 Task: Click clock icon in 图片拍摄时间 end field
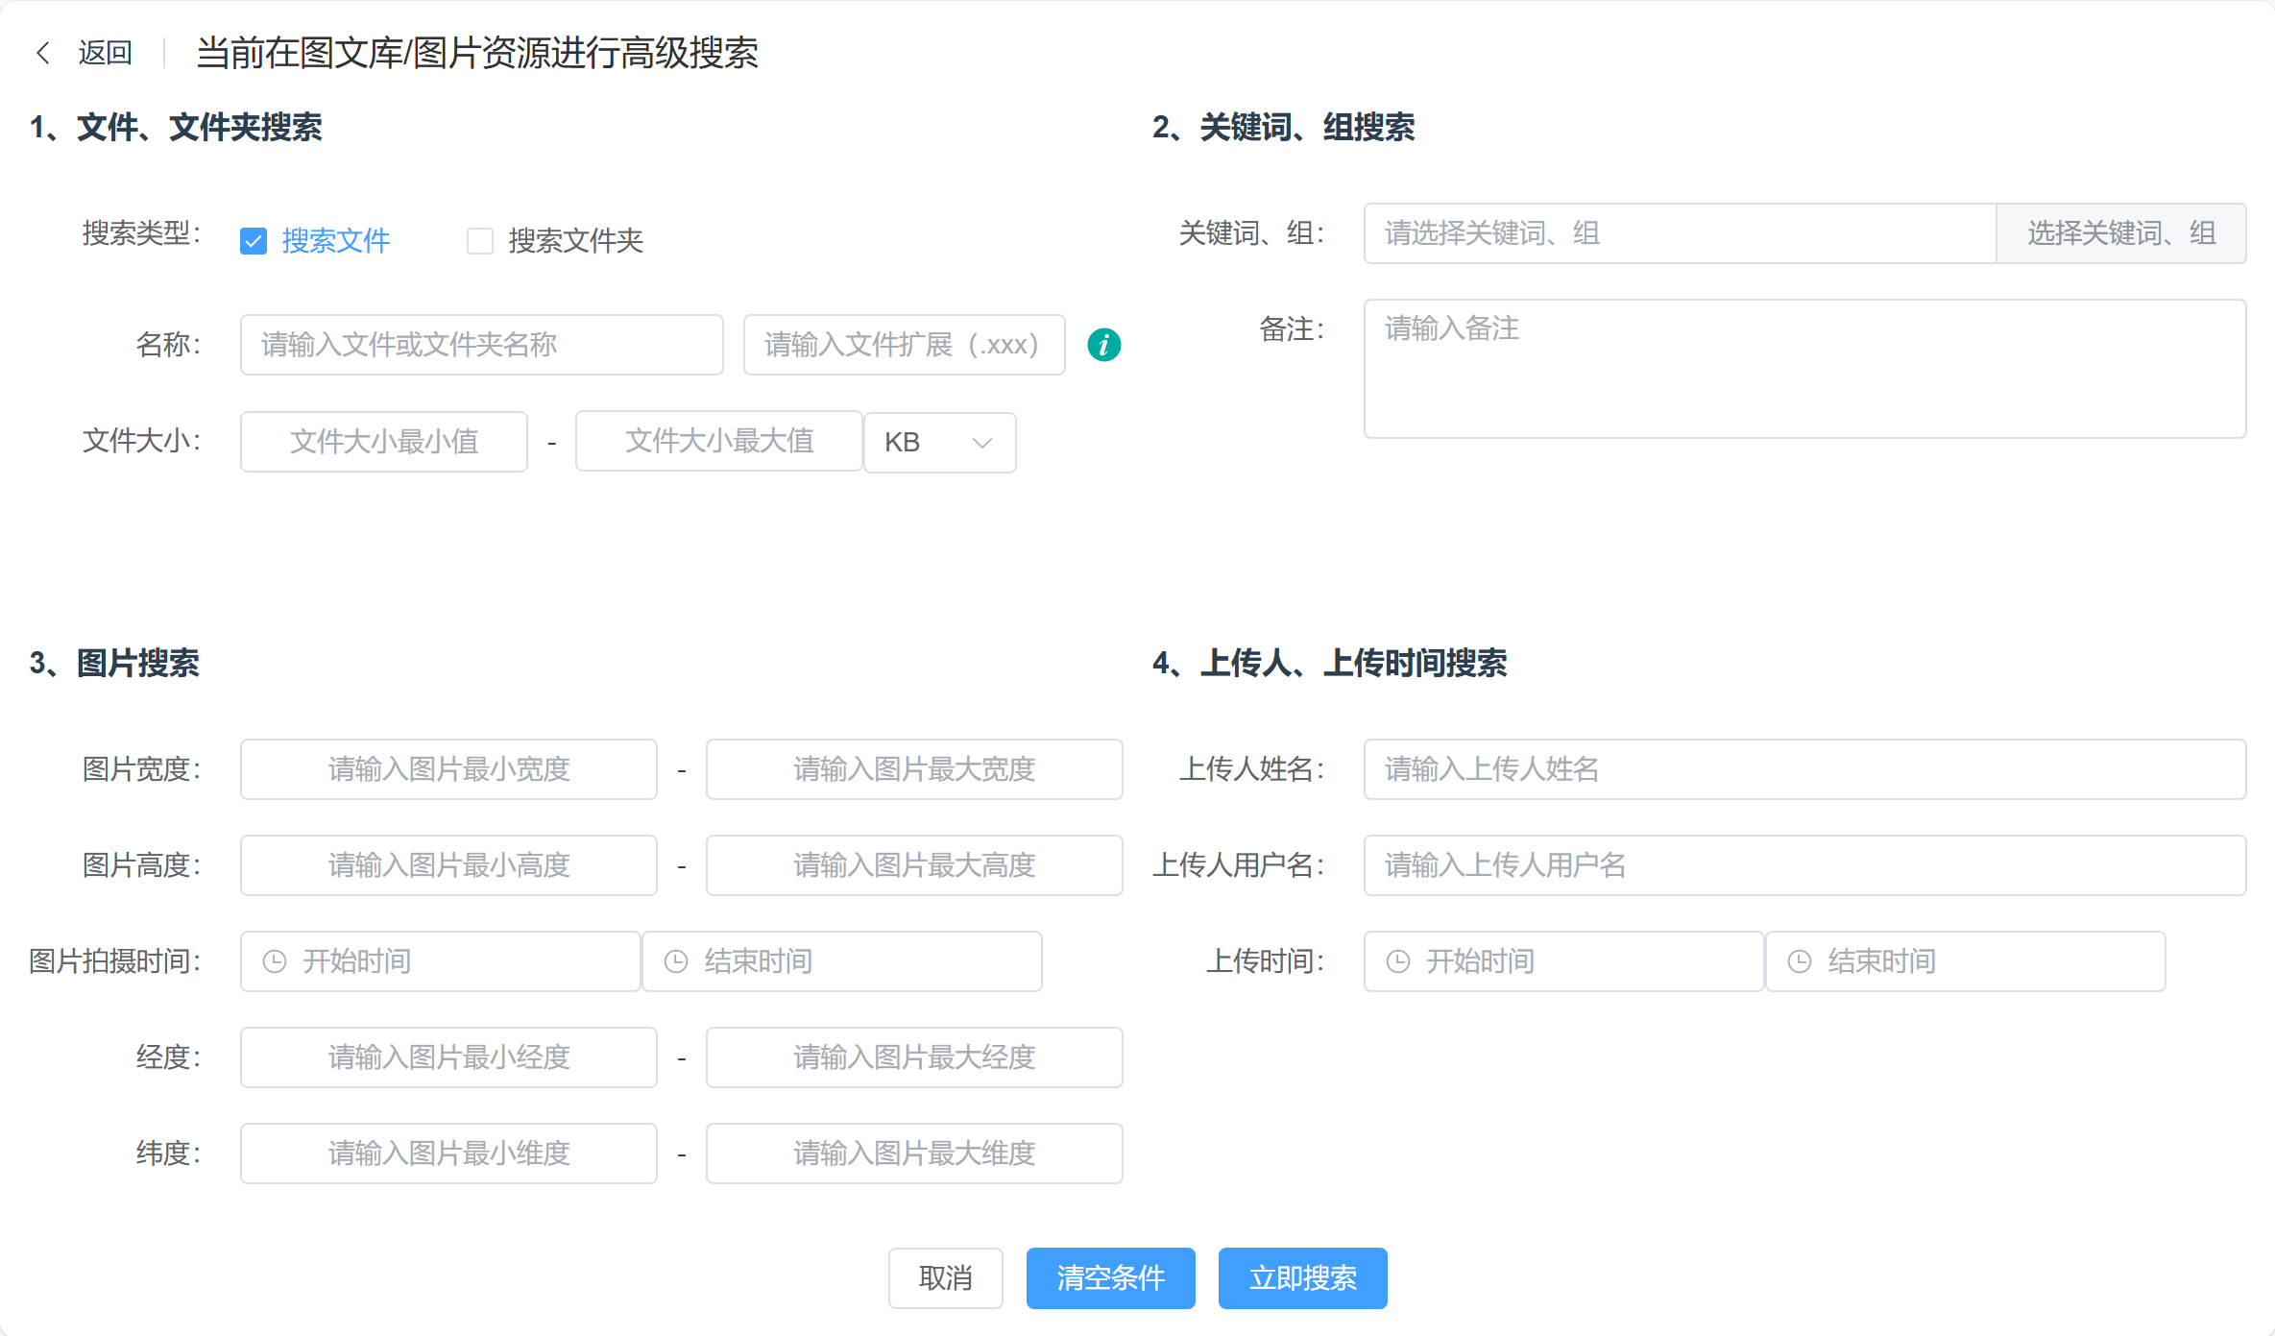676,960
